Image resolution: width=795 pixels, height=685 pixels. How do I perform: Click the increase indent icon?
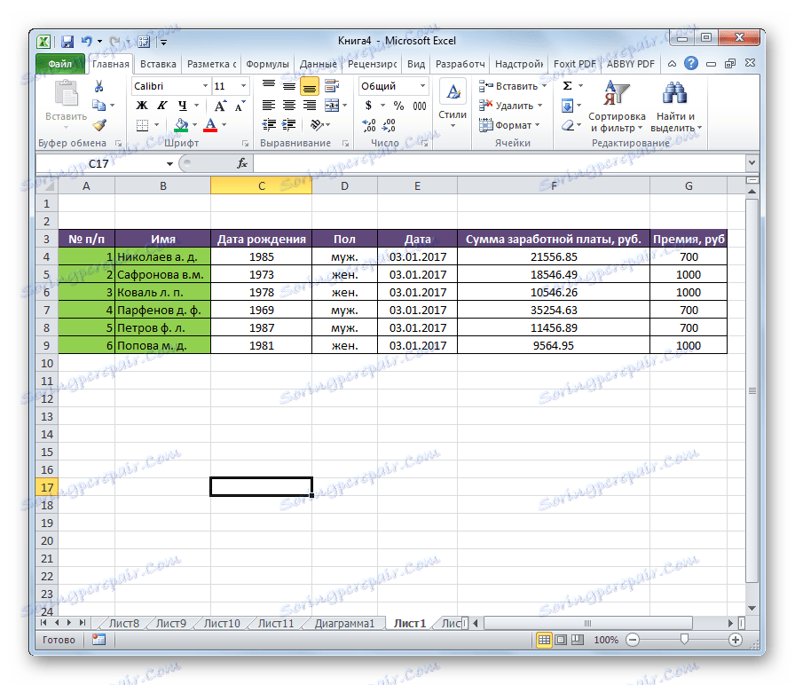tap(289, 125)
